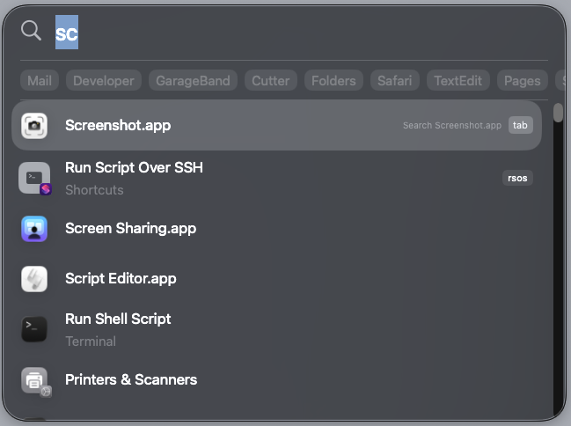This screenshot has height=426, width=571.
Task: Open the Screenshot.app result
Action: click(x=277, y=125)
